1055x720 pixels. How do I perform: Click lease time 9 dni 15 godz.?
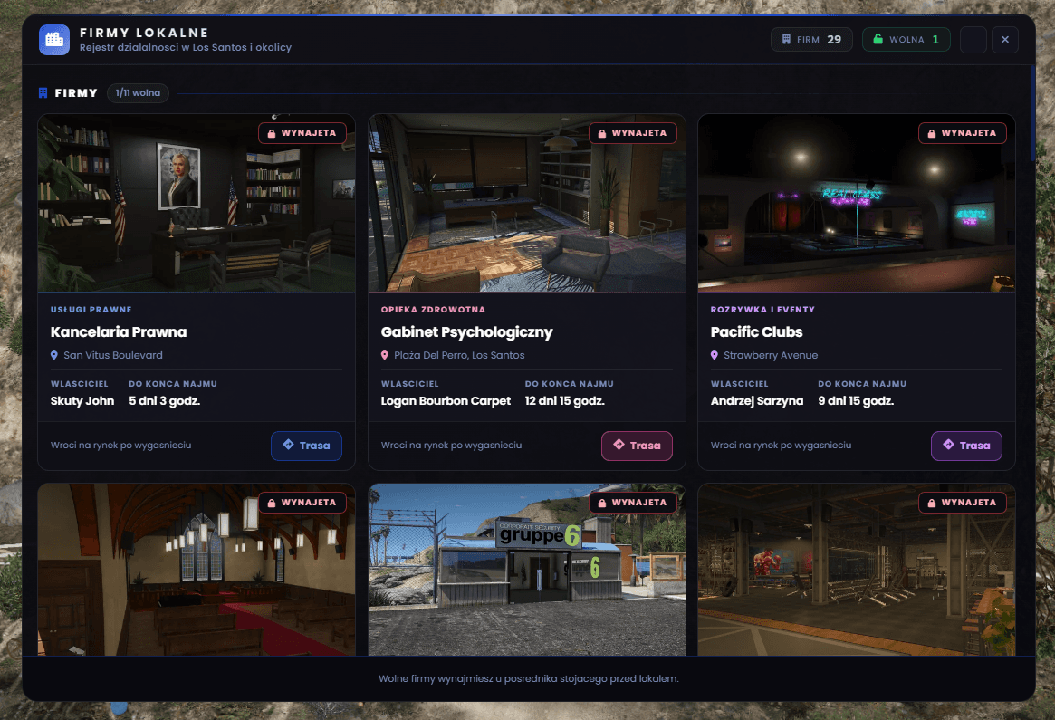click(x=856, y=401)
